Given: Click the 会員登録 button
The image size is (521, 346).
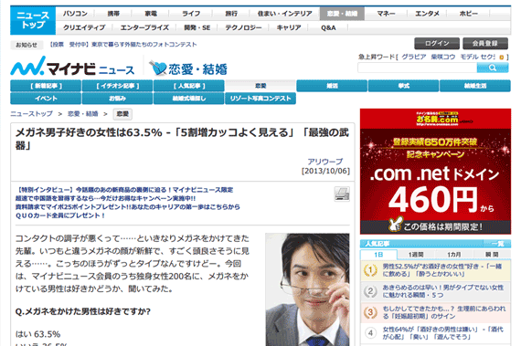Looking at the screenshot, I should pos(485,44).
